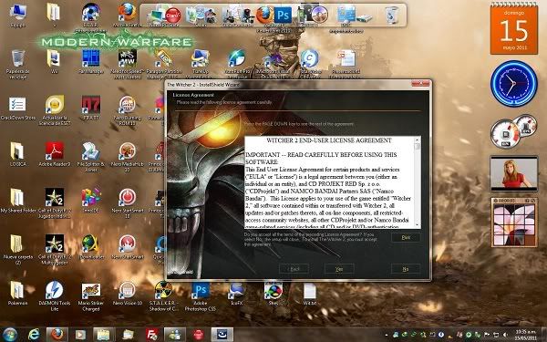547x342 pixels.
Task: Open the Pokemon folder on the desktop
Action: coord(18,293)
